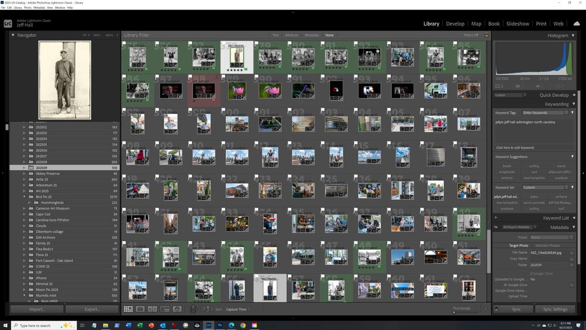Open Microsoft Edge from the taskbar
The height and width of the screenshot is (330, 586).
click(231, 325)
